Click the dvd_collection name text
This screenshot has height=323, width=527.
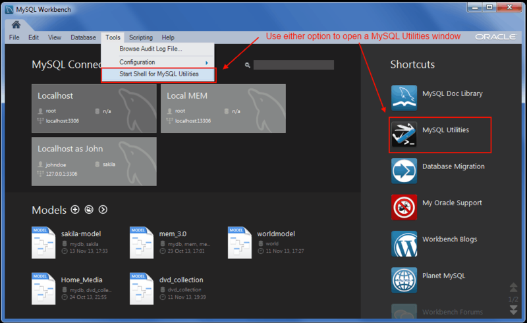point(181,280)
